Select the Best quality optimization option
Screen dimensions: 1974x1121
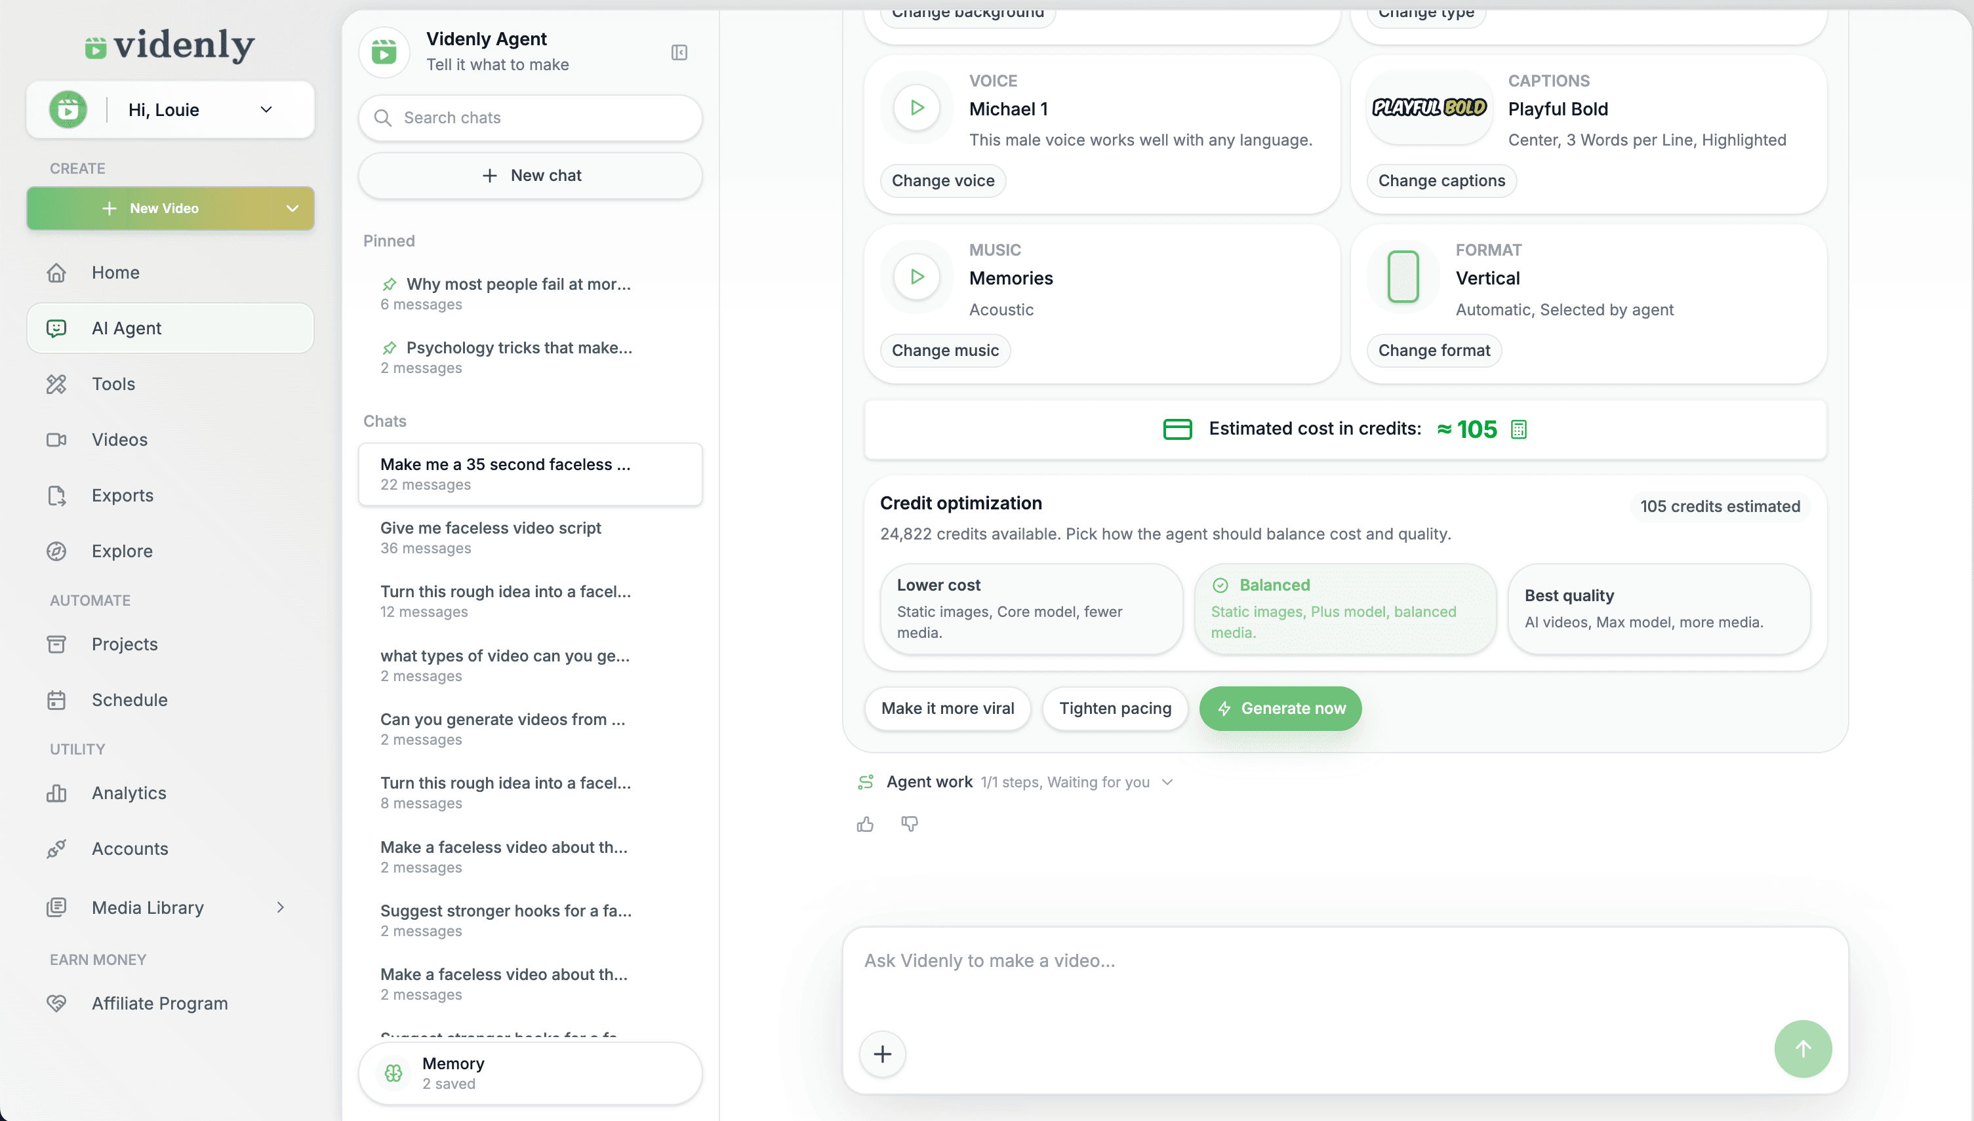(1659, 608)
